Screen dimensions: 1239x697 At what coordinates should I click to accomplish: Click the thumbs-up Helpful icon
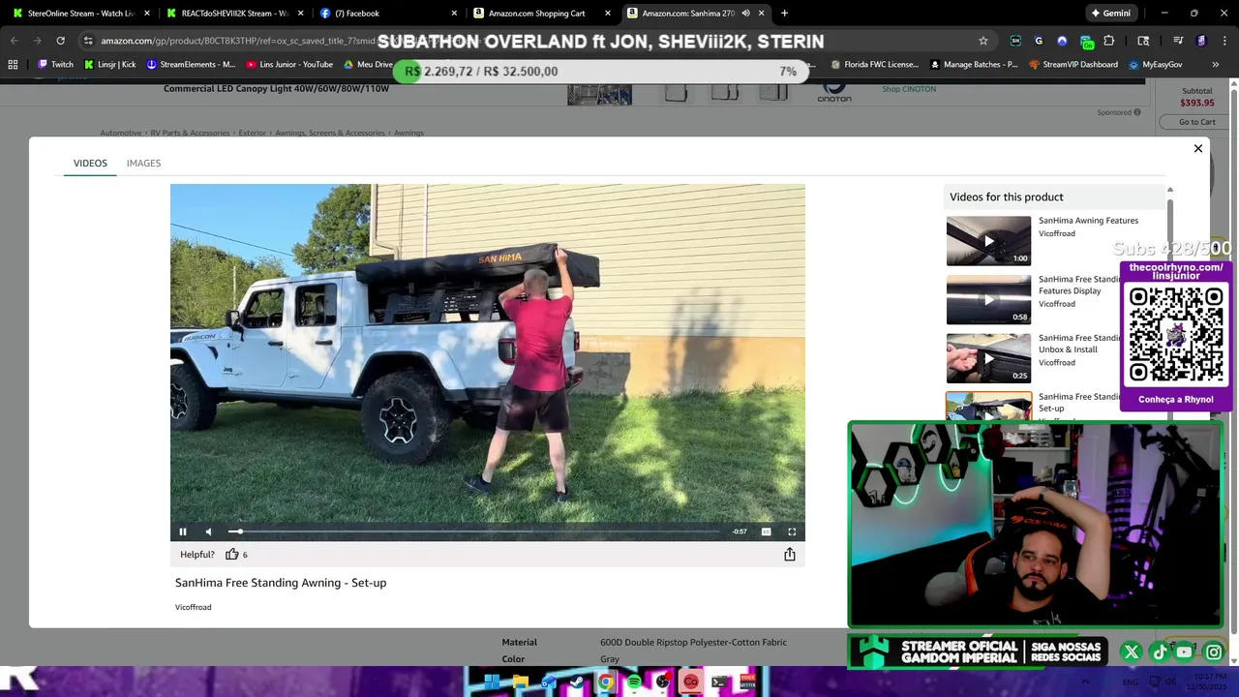tap(232, 555)
